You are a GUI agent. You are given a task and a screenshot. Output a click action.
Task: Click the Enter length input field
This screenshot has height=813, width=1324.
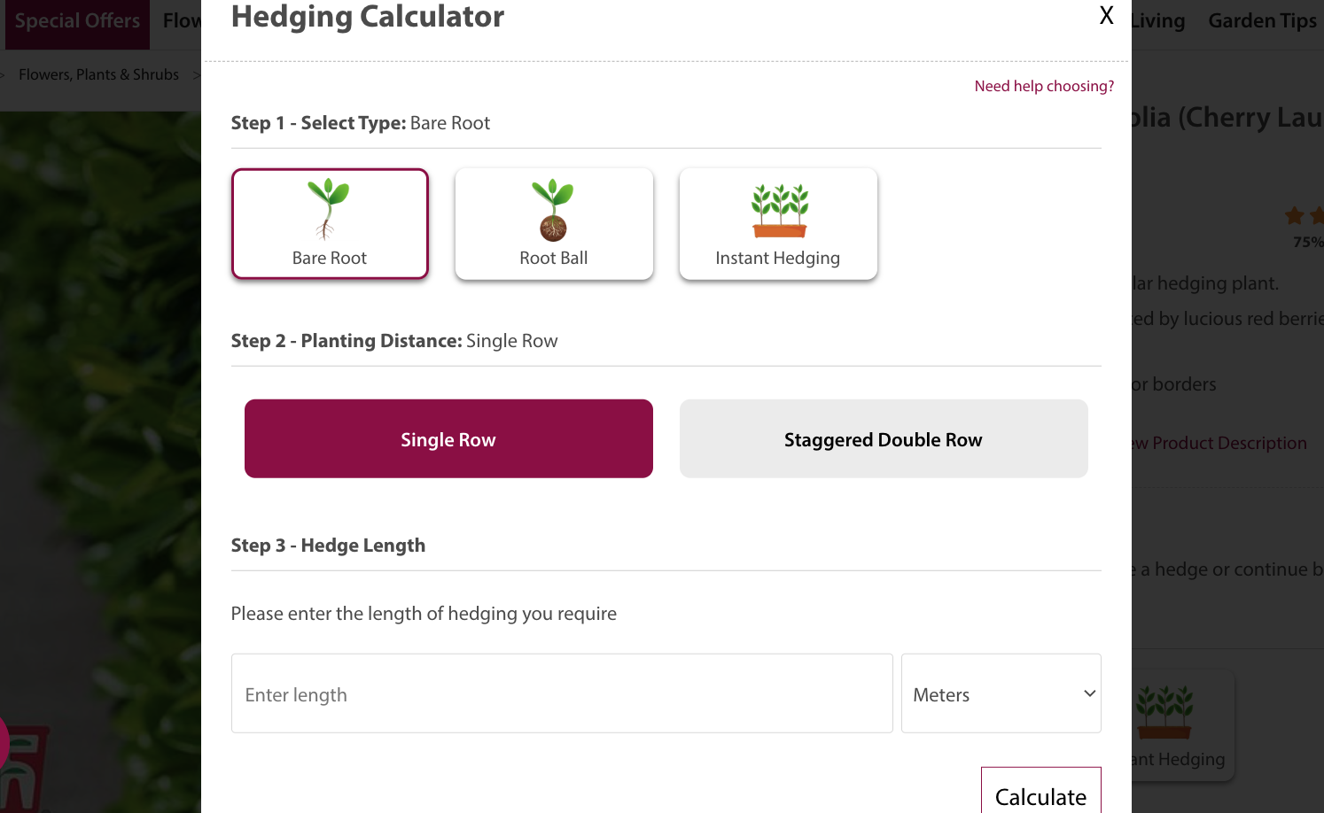click(x=561, y=693)
